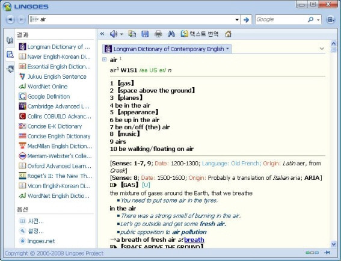
Task: Open the third sidebar tab icon (appendix)
Action: (x=10, y=69)
